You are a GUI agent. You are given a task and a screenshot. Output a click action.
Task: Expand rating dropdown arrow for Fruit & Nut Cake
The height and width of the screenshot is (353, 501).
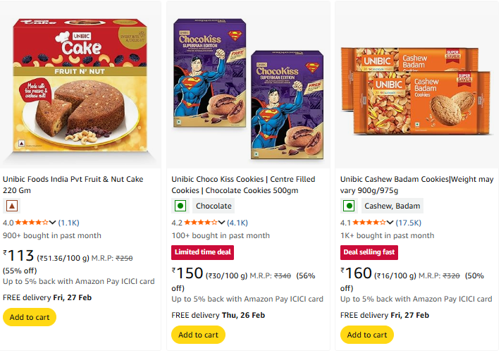[53, 223]
